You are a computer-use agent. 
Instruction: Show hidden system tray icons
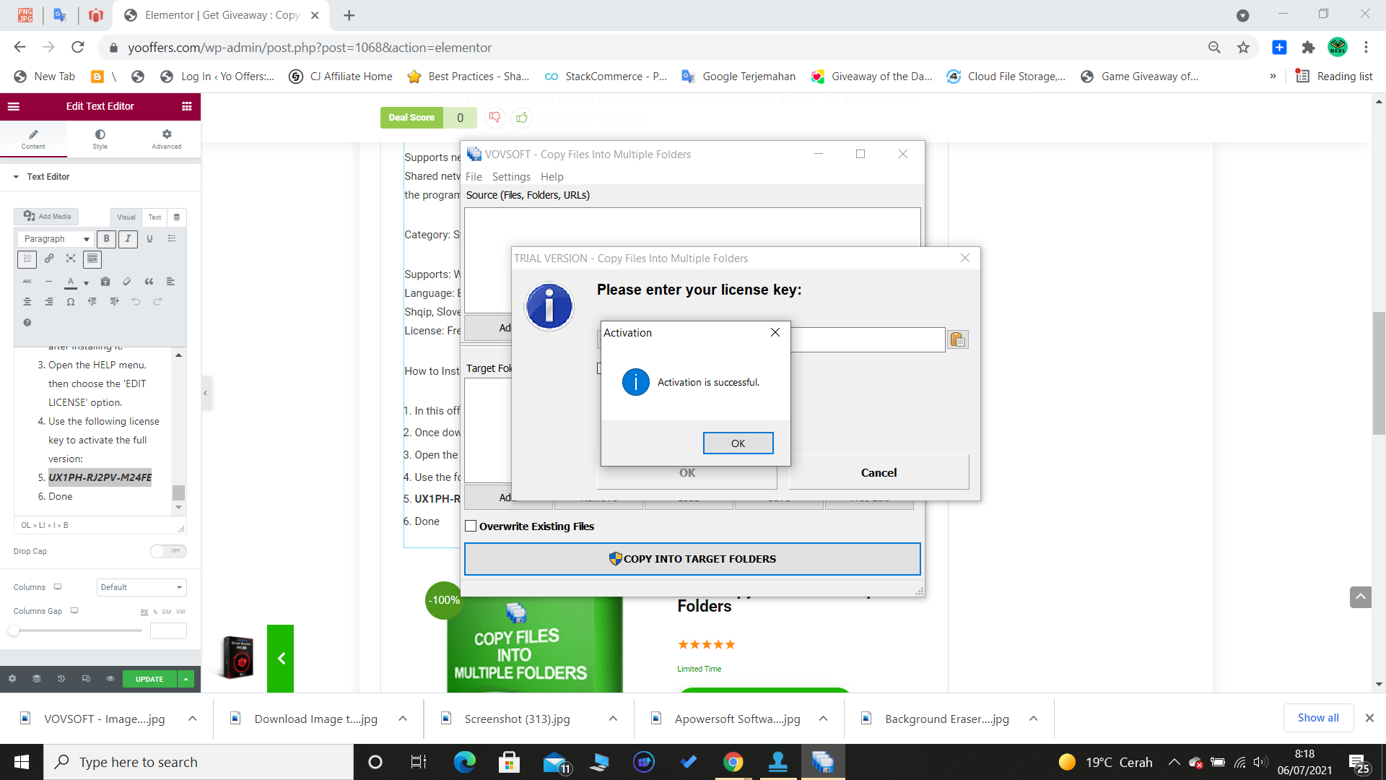[x=1174, y=762]
